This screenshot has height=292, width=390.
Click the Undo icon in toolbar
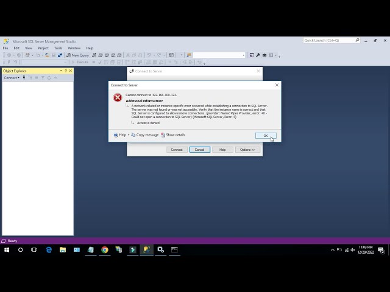point(149,55)
